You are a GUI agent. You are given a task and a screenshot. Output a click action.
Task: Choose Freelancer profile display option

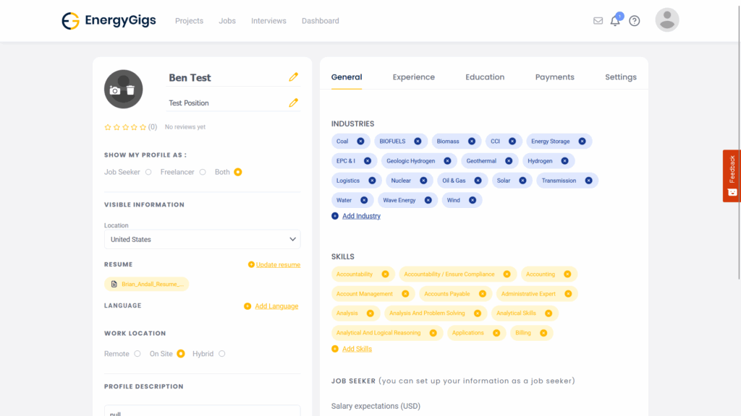pos(203,172)
